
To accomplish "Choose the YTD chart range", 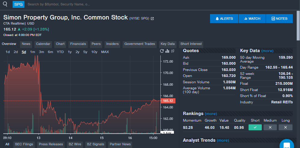I will [x=60, y=52].
